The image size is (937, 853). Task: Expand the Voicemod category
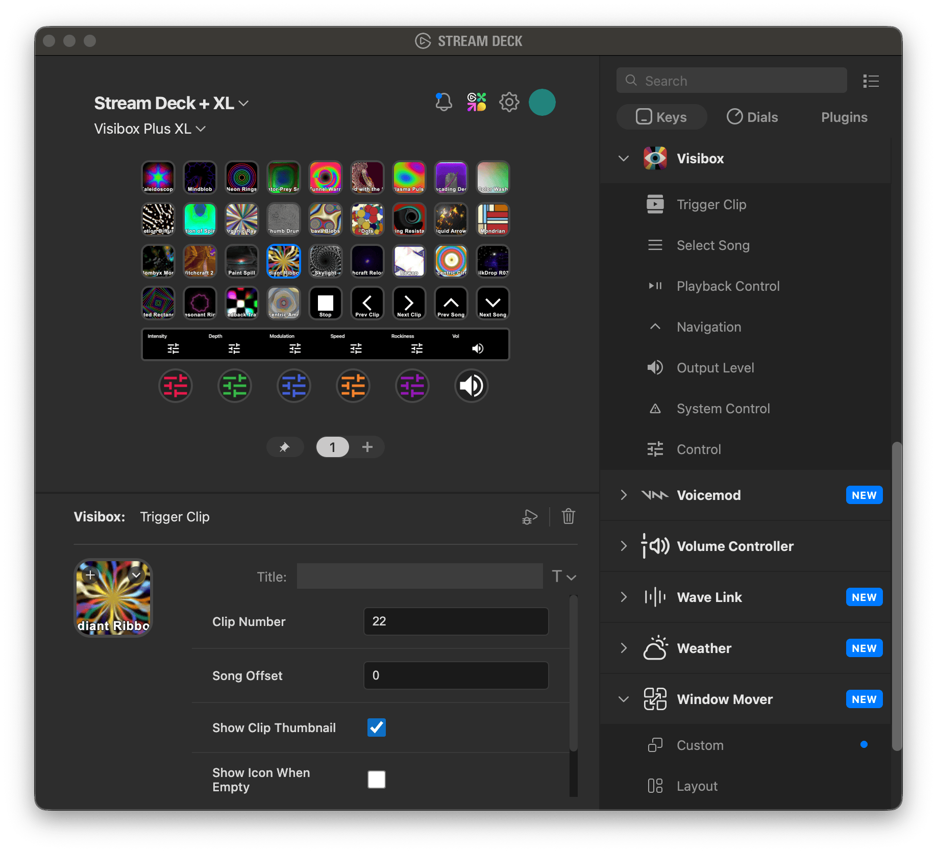(624, 495)
